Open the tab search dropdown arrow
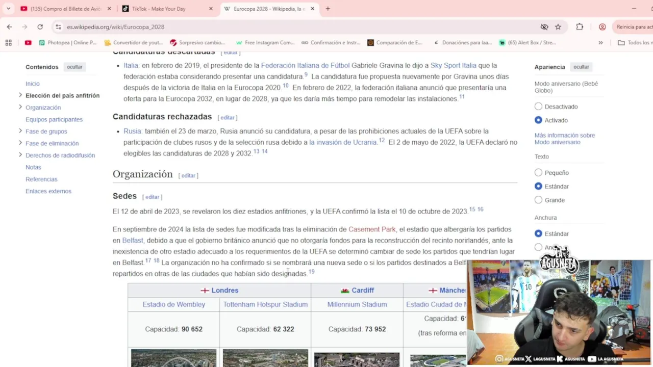The image size is (653, 367). pos(8,9)
